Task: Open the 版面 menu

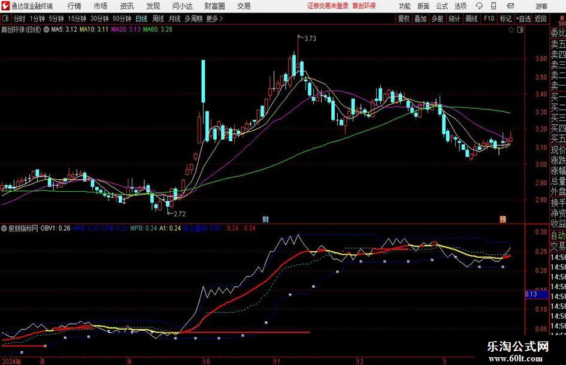Action: click(x=423, y=6)
